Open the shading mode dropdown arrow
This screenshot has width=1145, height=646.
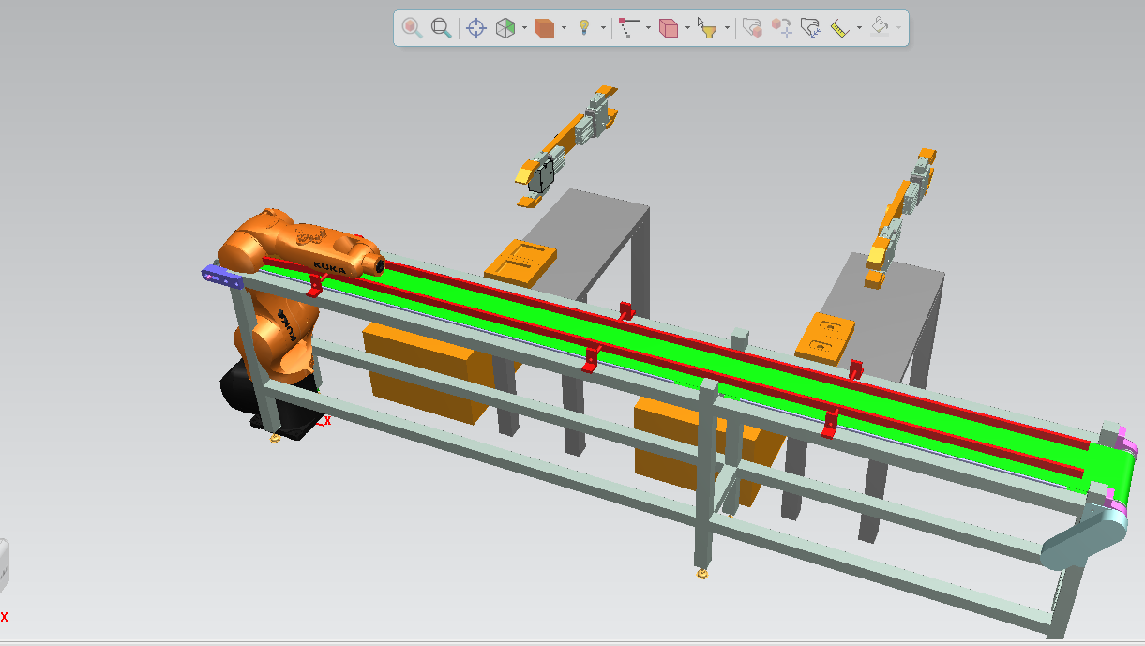564,28
